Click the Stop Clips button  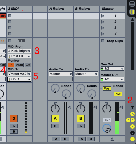pos(103,41)
